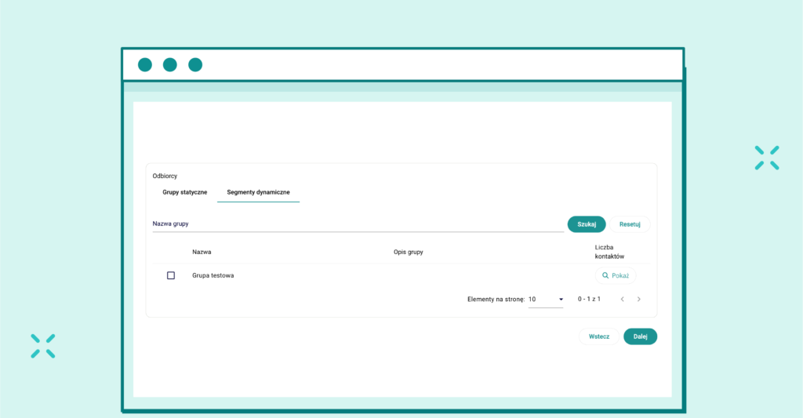Proceed with the Dalej button
Screen dimensions: 803x418
640,336
